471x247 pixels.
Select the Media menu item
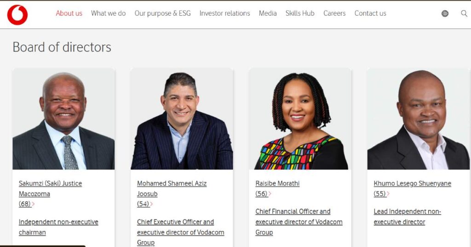[x=268, y=13]
